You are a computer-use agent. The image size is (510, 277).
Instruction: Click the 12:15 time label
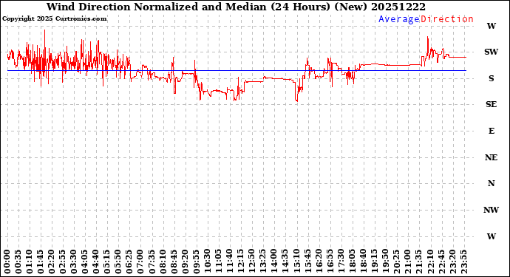click(240, 262)
